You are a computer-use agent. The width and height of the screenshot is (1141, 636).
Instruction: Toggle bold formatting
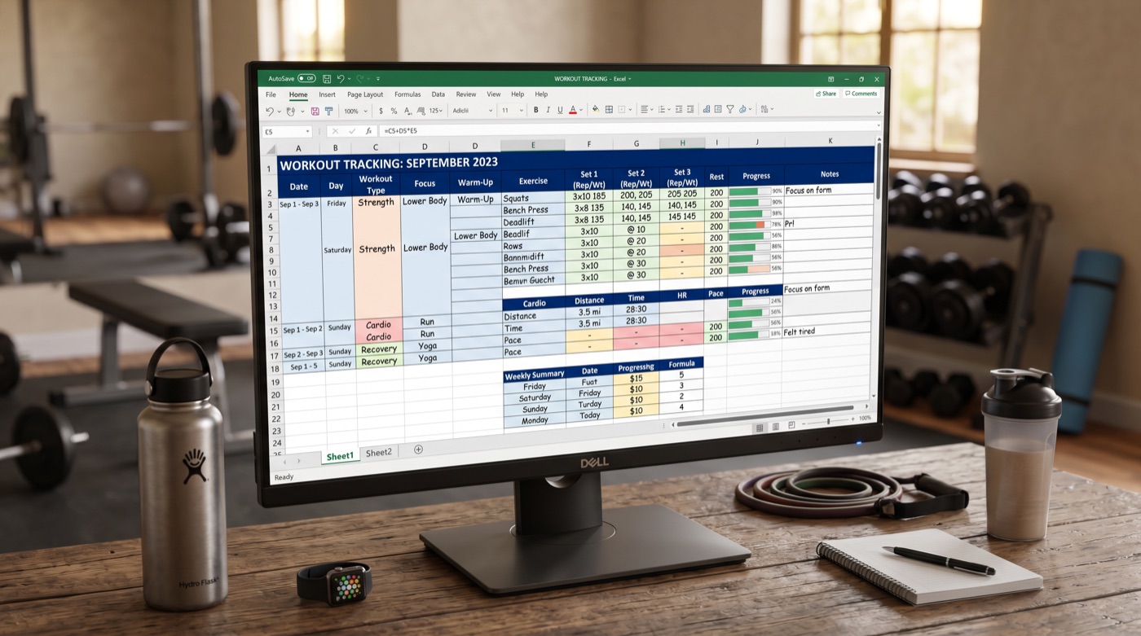pos(535,110)
